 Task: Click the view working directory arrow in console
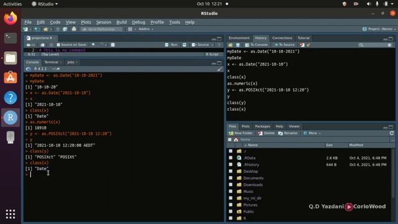[58, 69]
